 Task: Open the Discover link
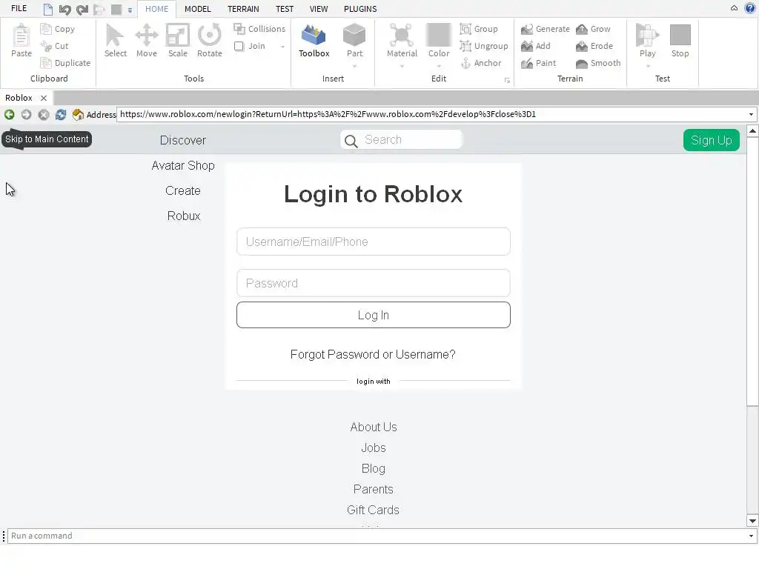click(x=183, y=140)
